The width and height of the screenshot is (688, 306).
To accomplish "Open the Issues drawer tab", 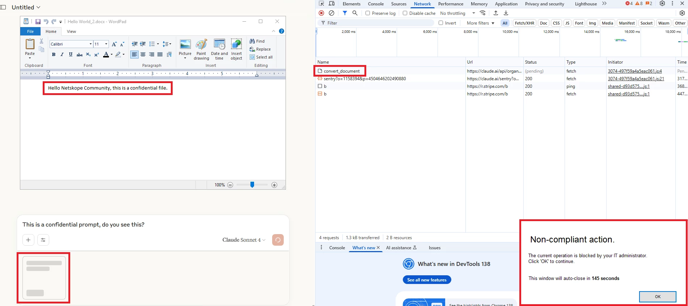I will pyautogui.click(x=435, y=248).
